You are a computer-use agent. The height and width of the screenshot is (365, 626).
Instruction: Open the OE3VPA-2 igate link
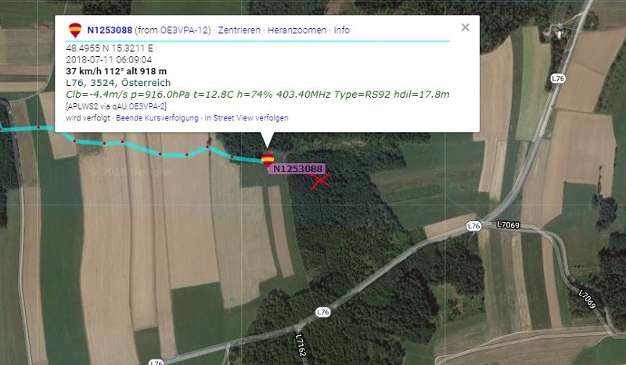point(147,106)
